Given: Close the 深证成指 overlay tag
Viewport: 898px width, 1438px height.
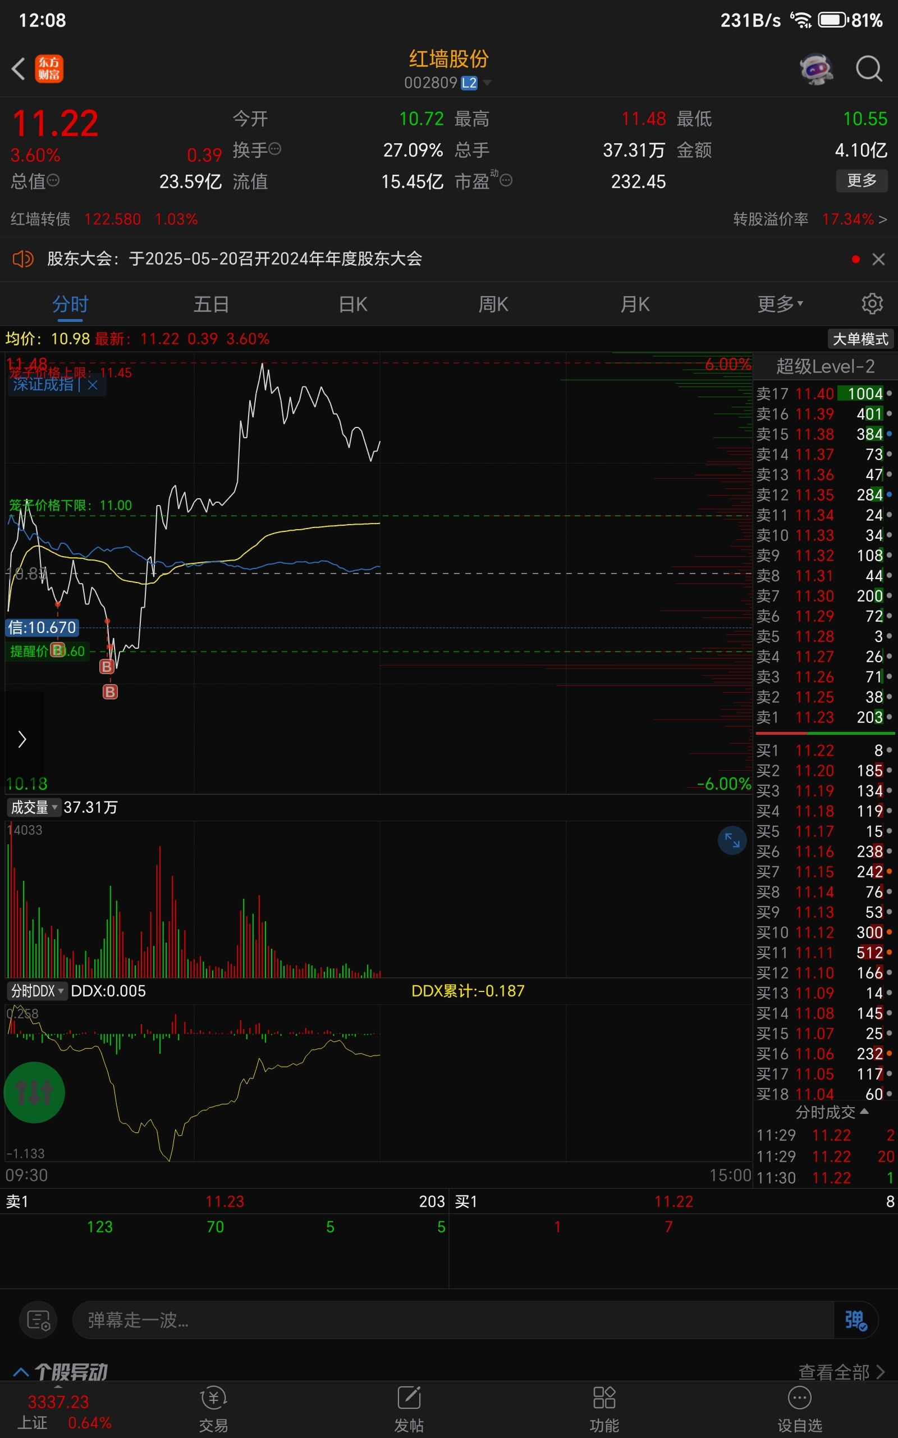Looking at the screenshot, I should (x=93, y=385).
